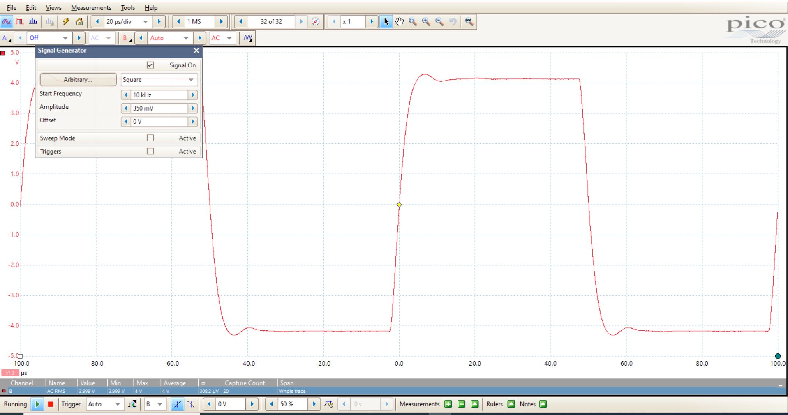The height and width of the screenshot is (415, 788).
Task: Open the Measurements menu
Action: (91, 8)
